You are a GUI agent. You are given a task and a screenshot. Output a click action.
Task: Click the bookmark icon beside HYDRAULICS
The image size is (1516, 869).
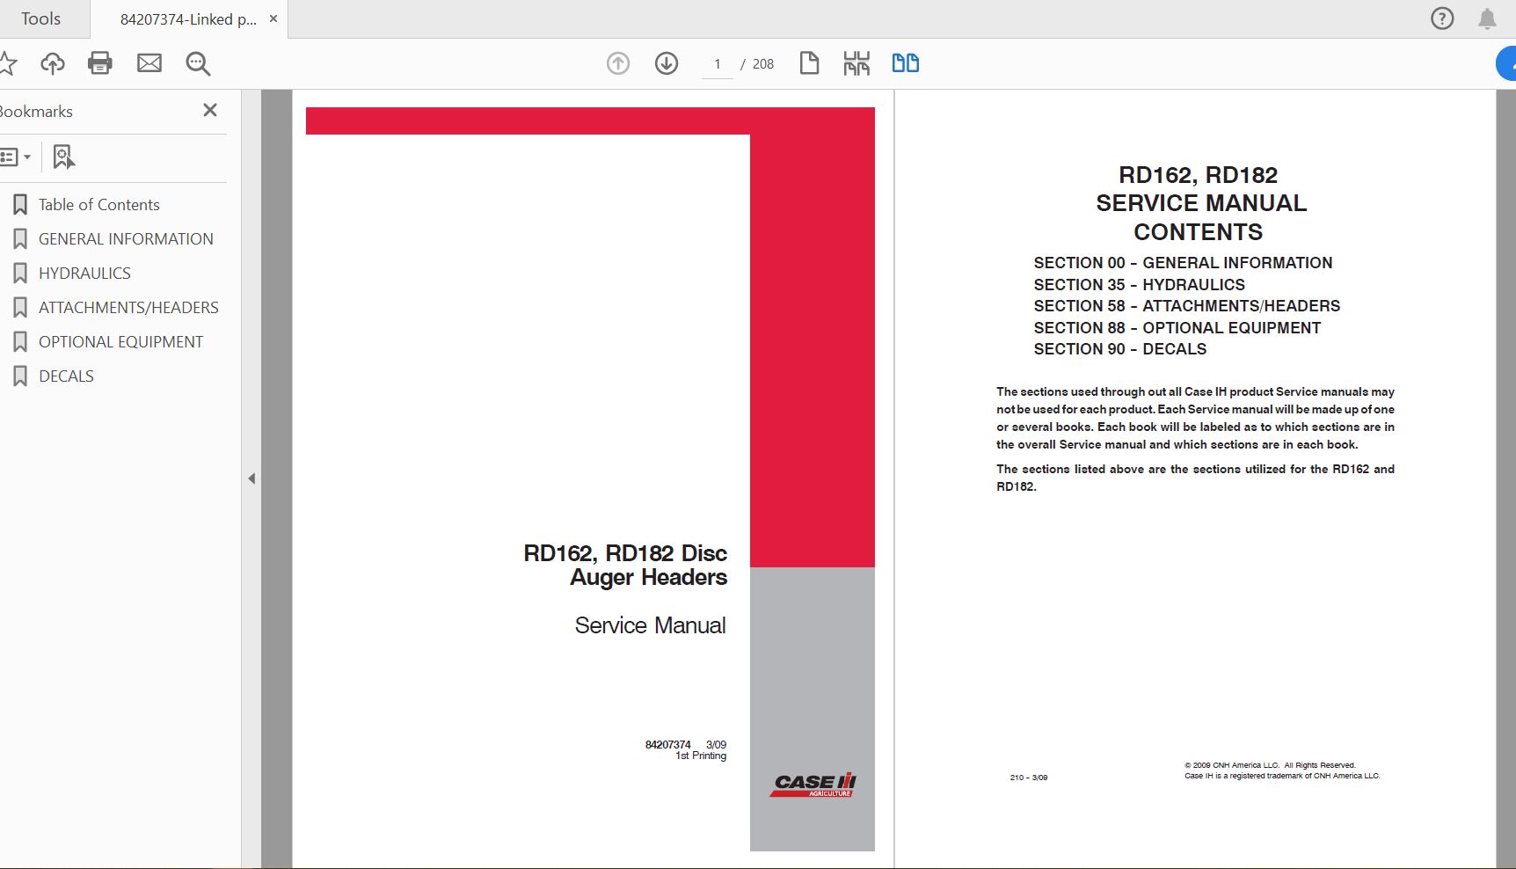(x=20, y=273)
